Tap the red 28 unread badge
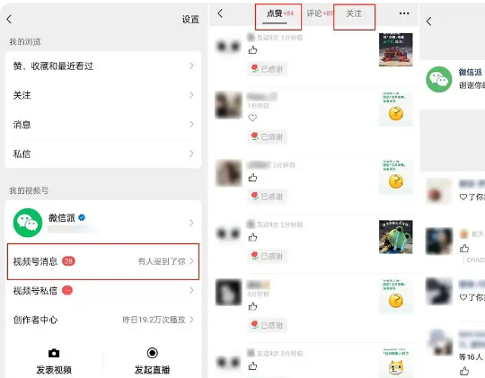485x378 pixels. click(68, 261)
